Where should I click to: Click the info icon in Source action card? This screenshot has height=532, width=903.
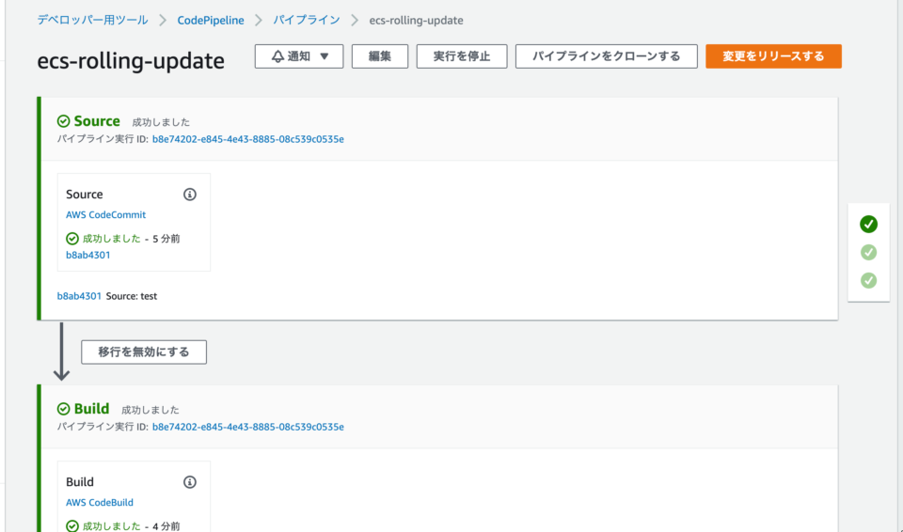189,195
